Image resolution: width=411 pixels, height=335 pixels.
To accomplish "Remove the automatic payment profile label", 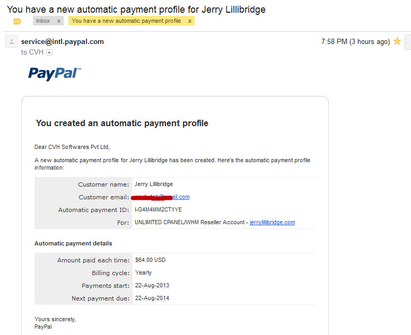I will pyautogui.click(x=190, y=21).
